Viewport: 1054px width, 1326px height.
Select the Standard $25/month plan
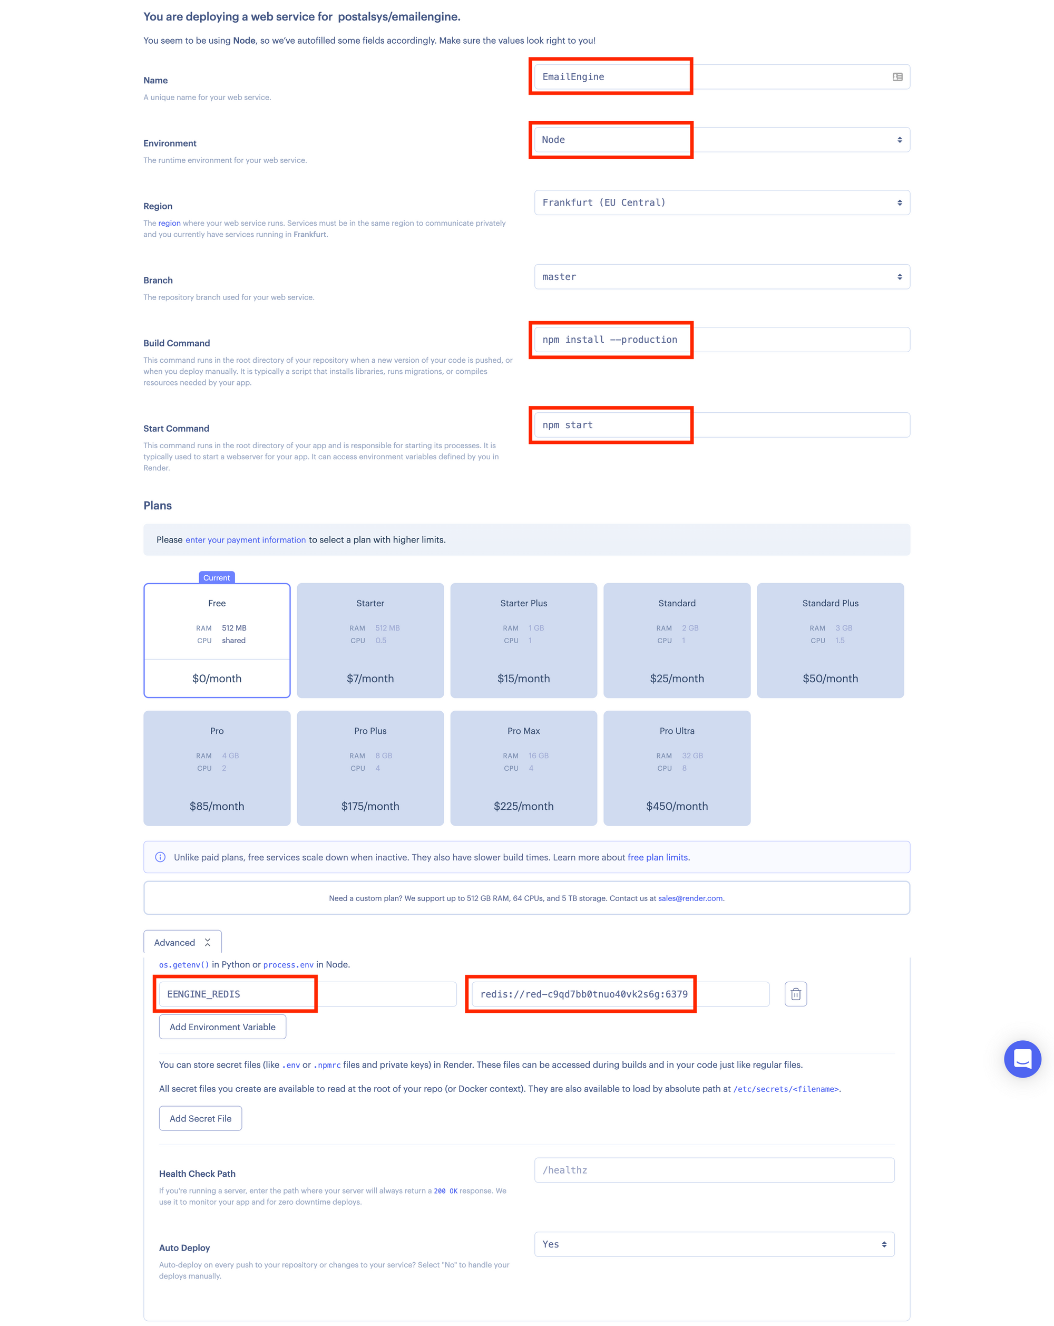pyautogui.click(x=677, y=640)
